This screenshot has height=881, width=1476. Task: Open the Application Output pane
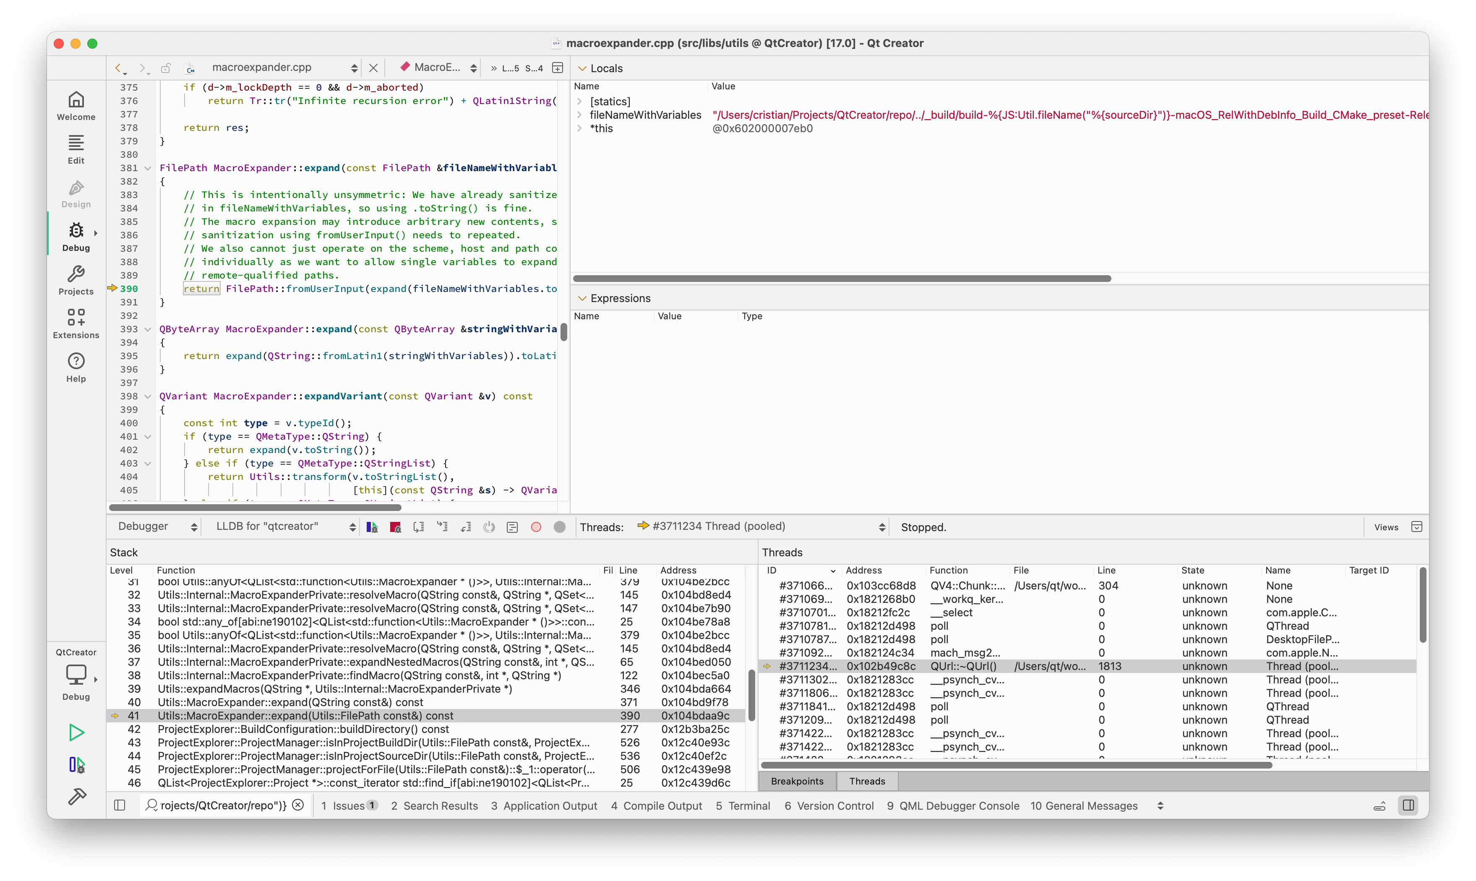pos(544,806)
